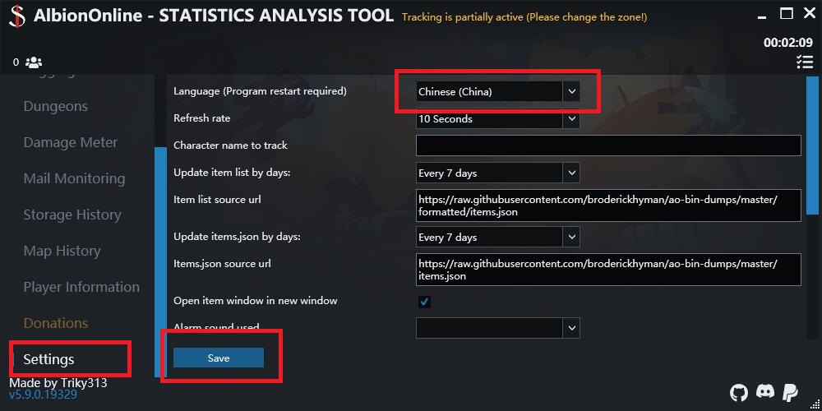Expand the Language dropdown showing Chinese (China)

pyautogui.click(x=497, y=92)
